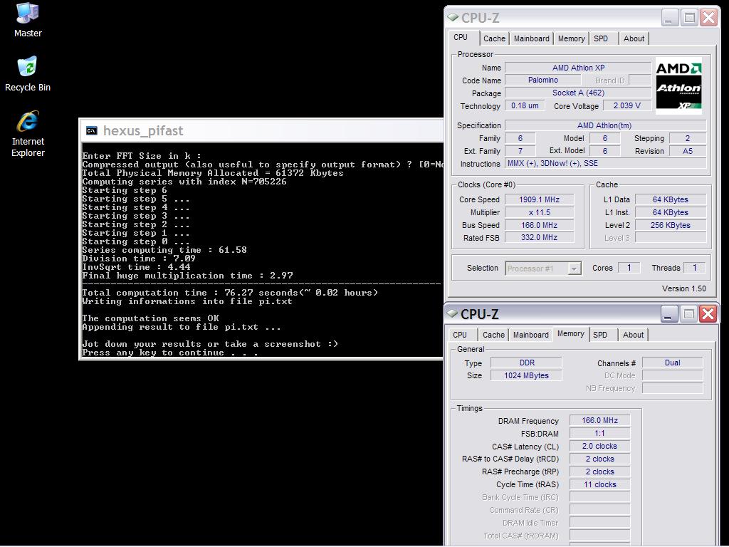Click the Multiplier value x 11.5
The width and height of the screenshot is (729, 547).
540,212
